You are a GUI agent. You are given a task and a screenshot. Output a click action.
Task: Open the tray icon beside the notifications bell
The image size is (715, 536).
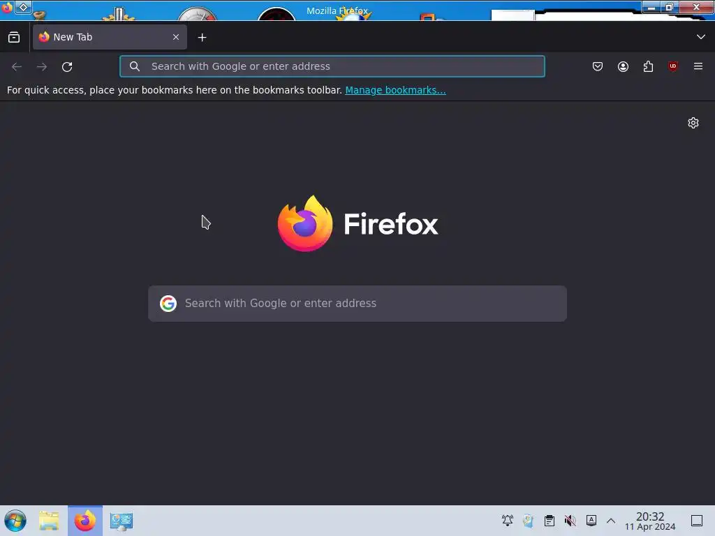pos(528,521)
